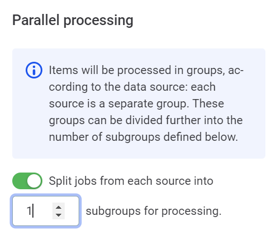Click the Parallel processing heading

[x=72, y=20]
